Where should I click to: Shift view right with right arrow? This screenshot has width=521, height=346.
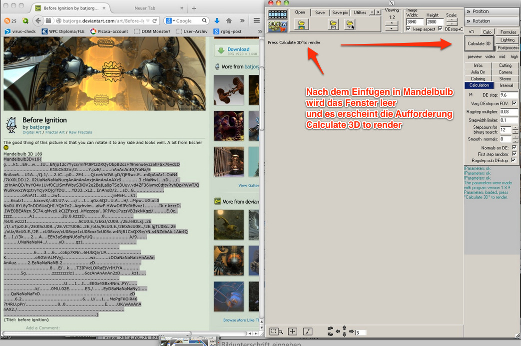pos(351,332)
